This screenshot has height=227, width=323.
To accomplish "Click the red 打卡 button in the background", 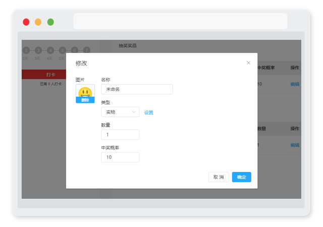I will (44, 74).
